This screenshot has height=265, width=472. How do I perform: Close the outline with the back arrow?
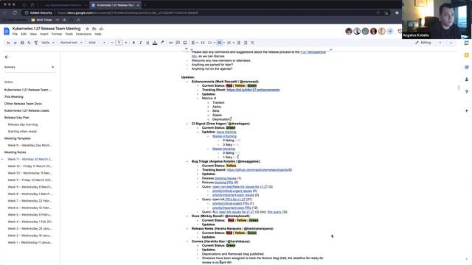coord(7,57)
